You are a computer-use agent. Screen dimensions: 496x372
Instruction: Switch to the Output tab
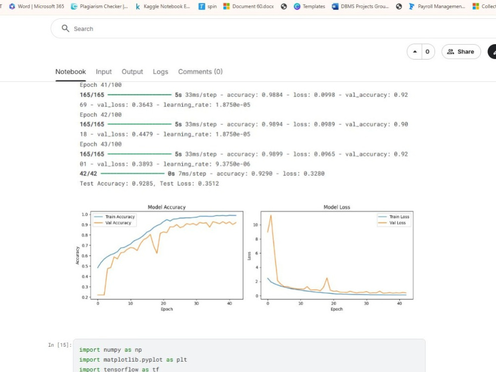pos(132,72)
